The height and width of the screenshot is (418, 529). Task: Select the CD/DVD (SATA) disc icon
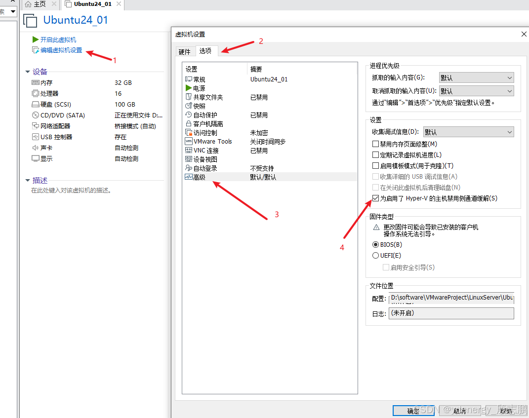click(x=36, y=115)
